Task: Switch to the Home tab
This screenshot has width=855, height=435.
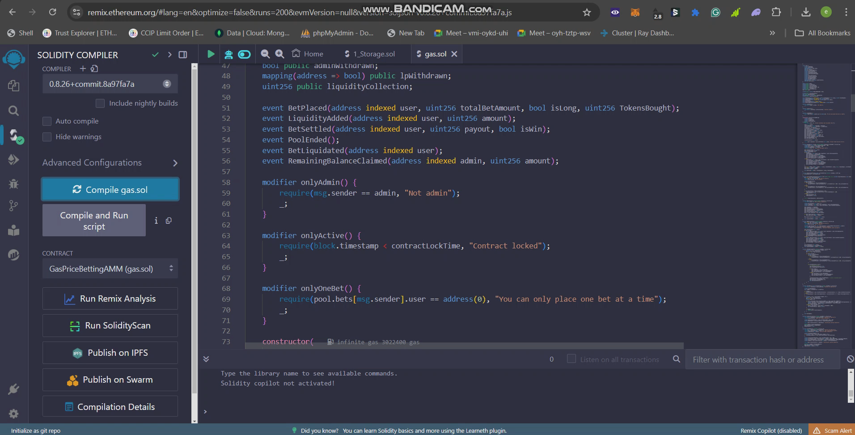Action: pyautogui.click(x=308, y=54)
